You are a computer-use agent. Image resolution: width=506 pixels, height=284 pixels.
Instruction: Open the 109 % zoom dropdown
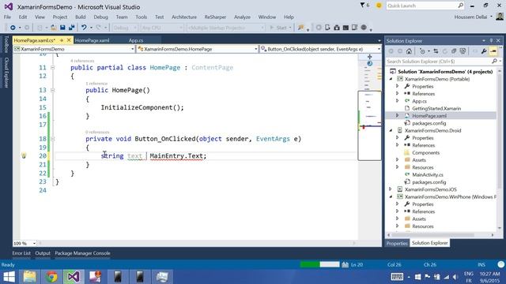coord(25,243)
